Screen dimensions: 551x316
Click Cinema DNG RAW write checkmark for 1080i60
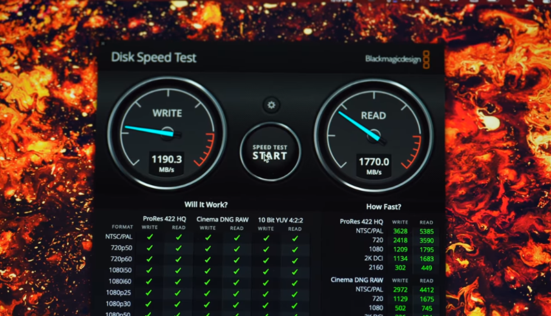tap(207, 282)
